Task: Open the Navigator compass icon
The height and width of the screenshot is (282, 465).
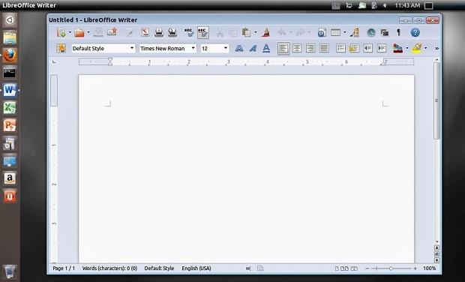Action: pyautogui.click(x=371, y=32)
